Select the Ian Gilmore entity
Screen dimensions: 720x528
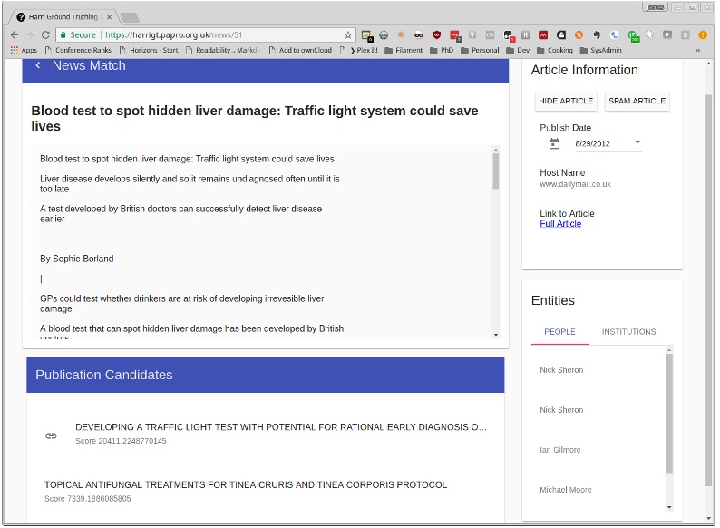560,450
